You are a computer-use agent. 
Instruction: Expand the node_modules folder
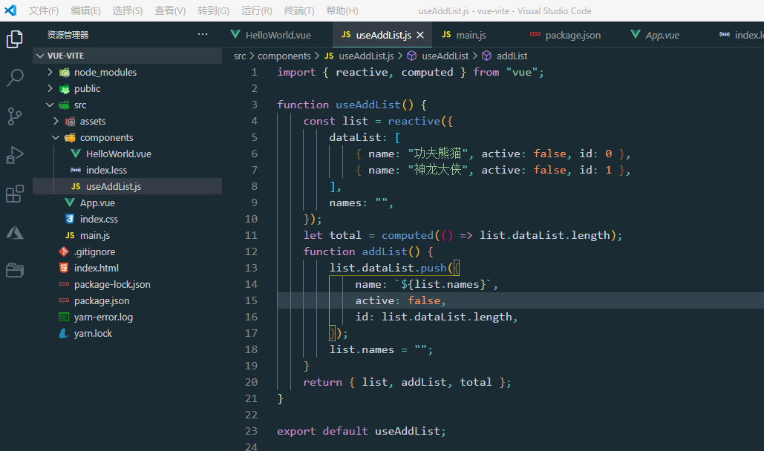point(50,72)
